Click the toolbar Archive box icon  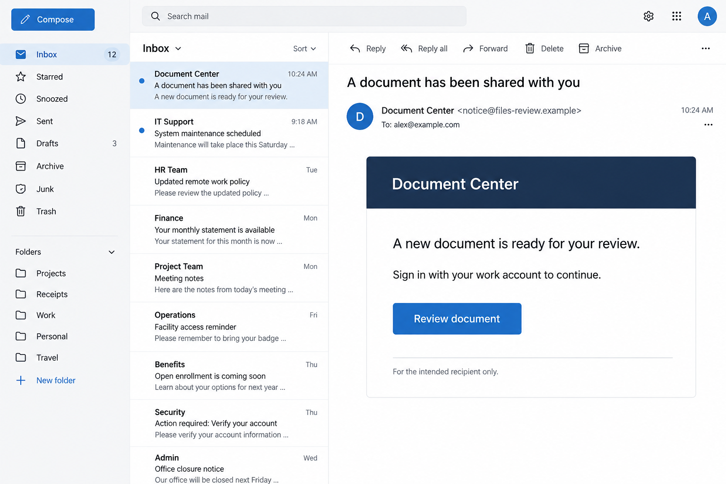[584, 48]
